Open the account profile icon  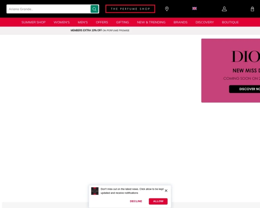pos(224,9)
